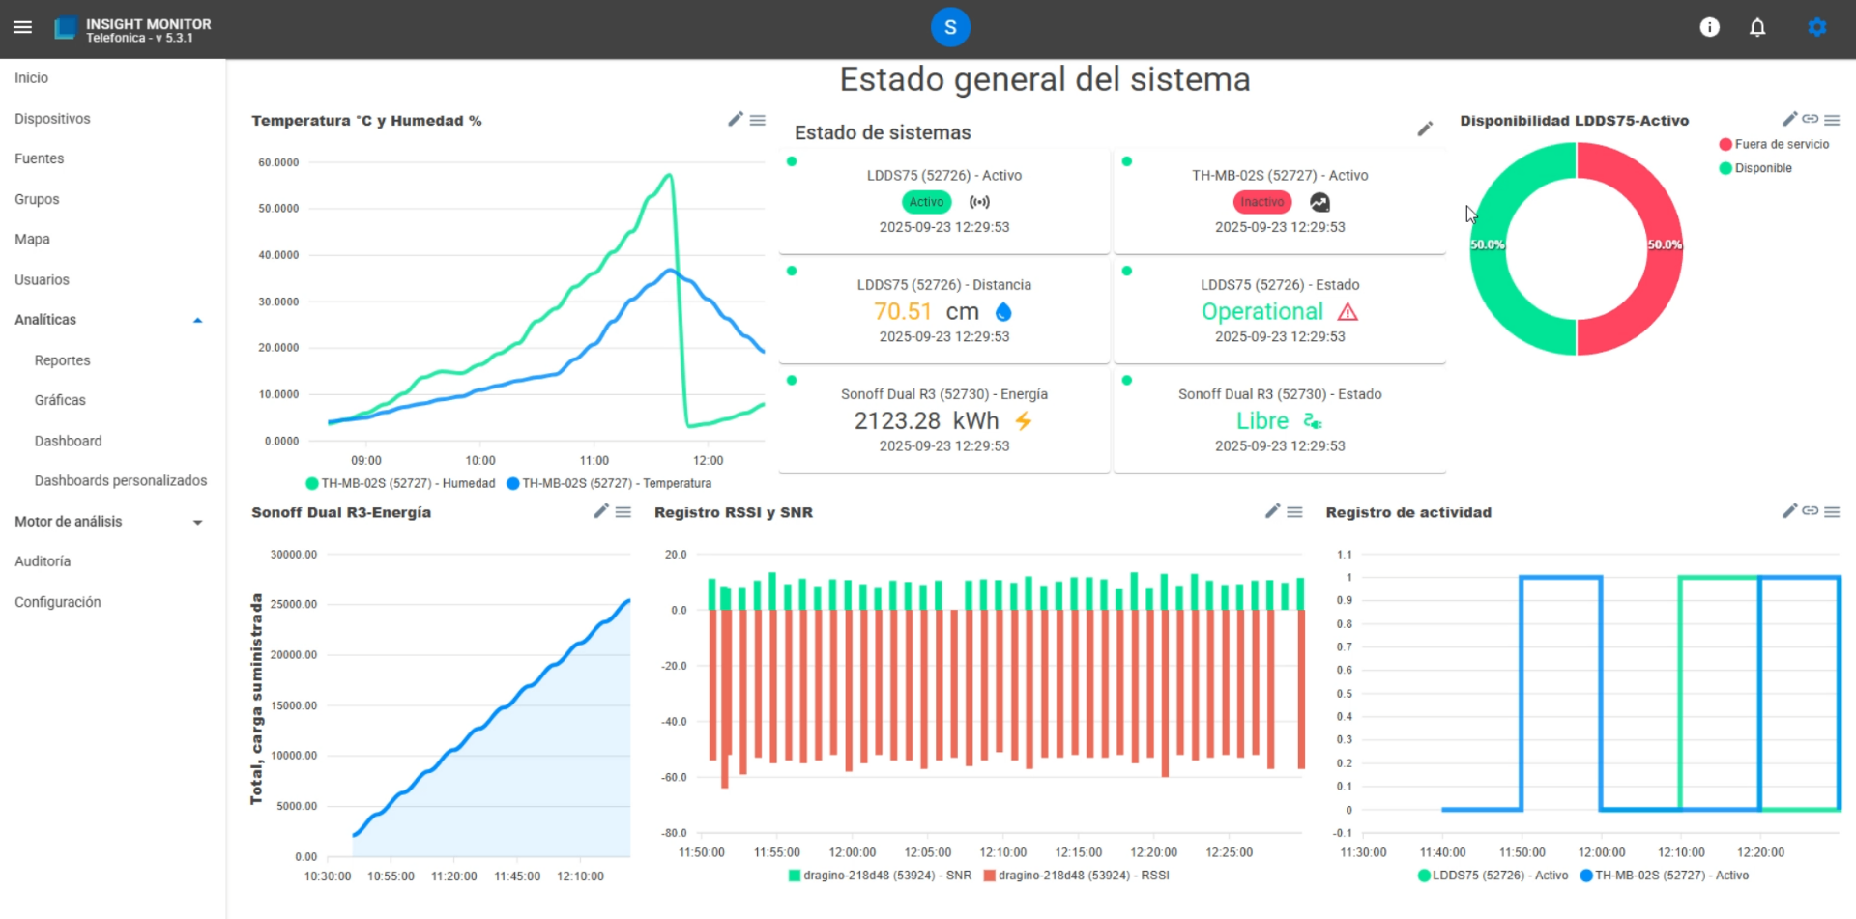Click the Motor de análisis sidebar label
The height and width of the screenshot is (919, 1856).
tap(69, 522)
